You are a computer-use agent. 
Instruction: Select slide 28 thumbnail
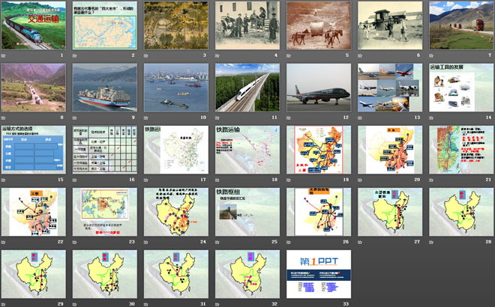pyautogui.click(x=461, y=212)
